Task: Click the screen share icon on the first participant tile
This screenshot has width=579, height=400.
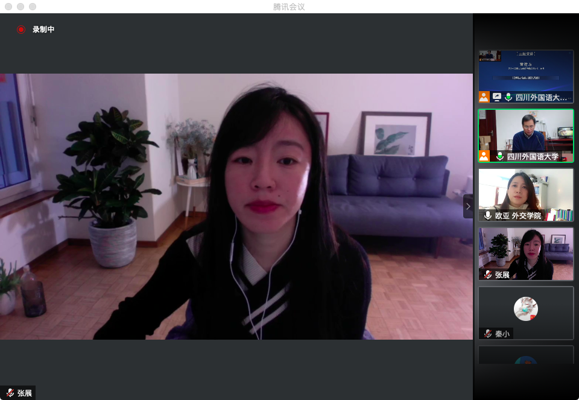Action: pos(497,97)
